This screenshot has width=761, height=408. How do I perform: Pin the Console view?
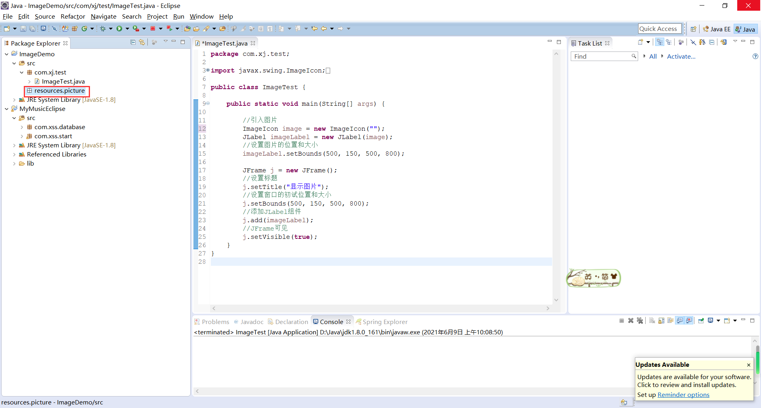(701, 321)
